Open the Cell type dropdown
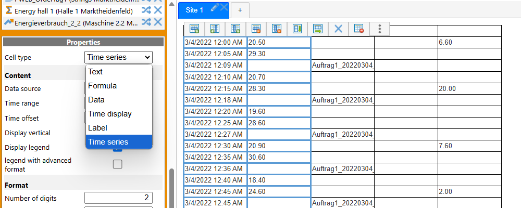The height and width of the screenshot is (208, 521). 118,57
